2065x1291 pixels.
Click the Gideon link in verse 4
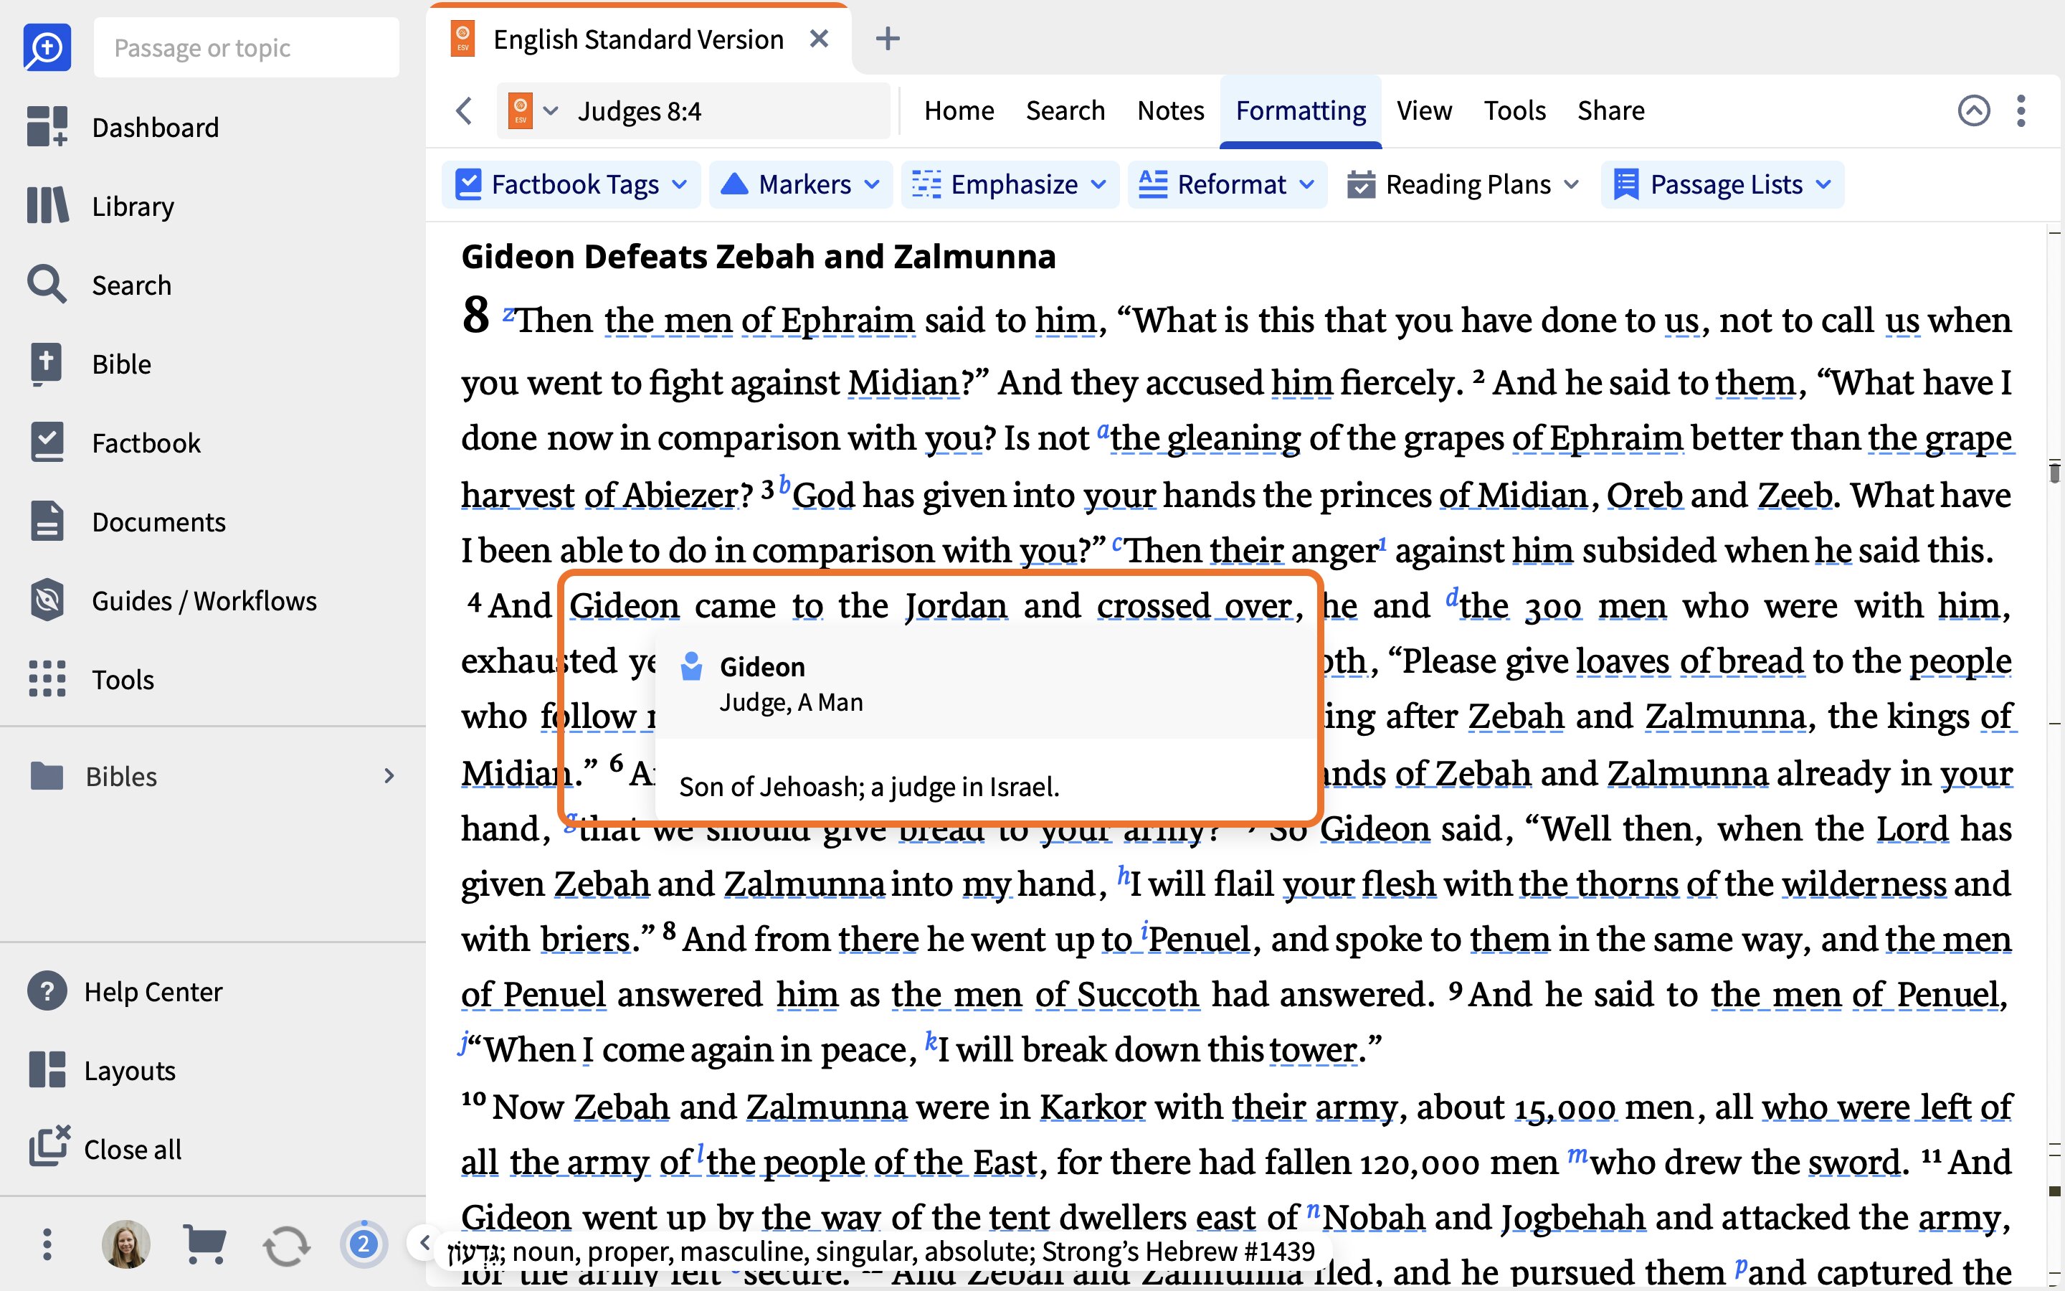coord(624,606)
